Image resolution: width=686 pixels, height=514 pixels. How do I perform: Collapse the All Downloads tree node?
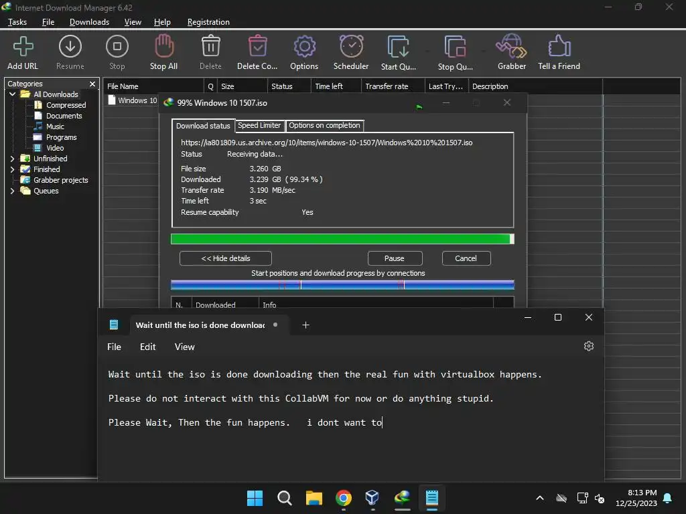coord(12,94)
